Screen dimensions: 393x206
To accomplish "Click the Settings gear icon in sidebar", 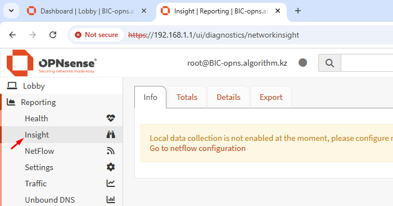I will pos(111,167).
